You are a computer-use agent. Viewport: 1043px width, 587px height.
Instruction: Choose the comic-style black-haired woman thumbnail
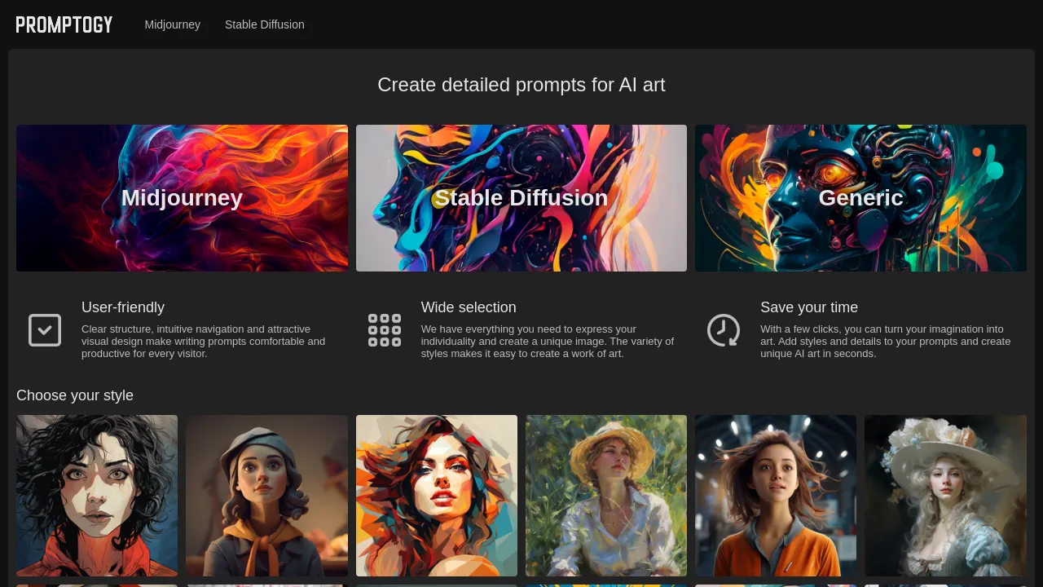(x=97, y=496)
